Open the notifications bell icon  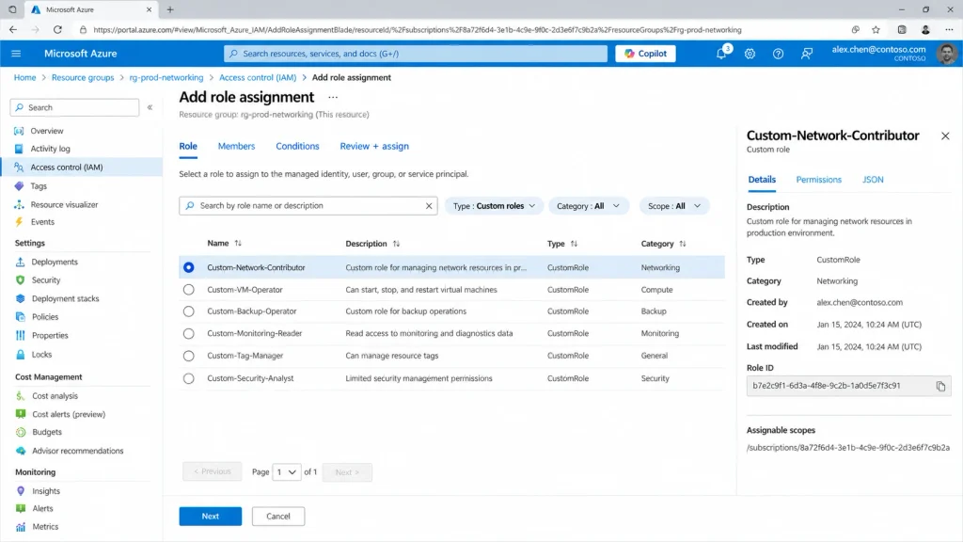point(721,54)
